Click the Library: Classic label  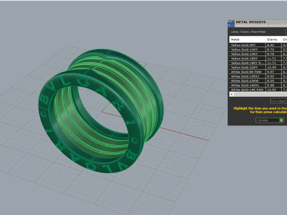pyautogui.click(x=248, y=32)
